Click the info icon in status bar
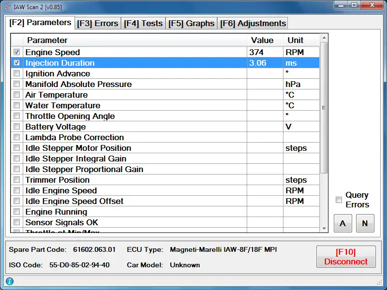Screen dimensions: 387x290 [x=10, y=281]
